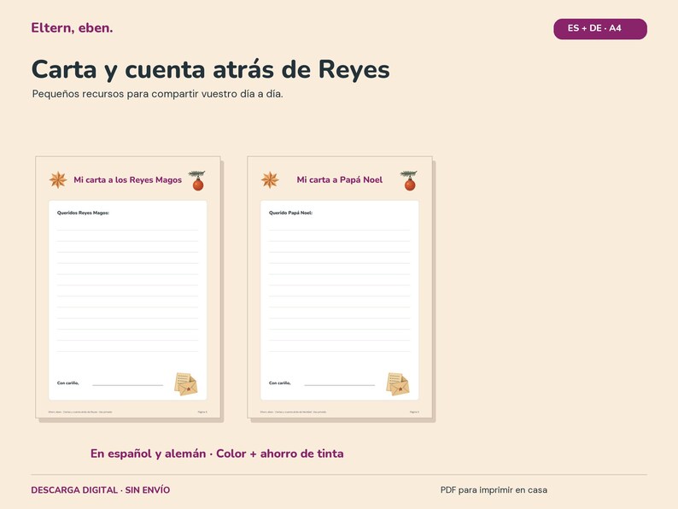Screen dimensions: 678x509
Task: Click the star icon on Reyes Magos page
Action: (58, 180)
